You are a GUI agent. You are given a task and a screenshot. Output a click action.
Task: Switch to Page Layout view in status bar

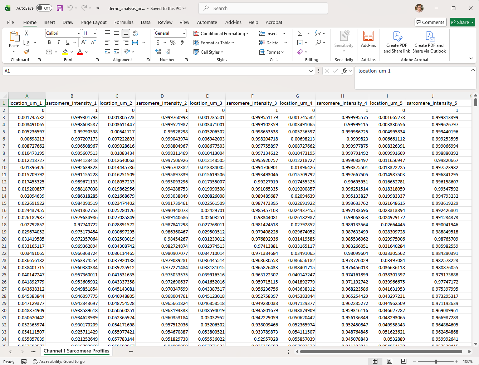(390, 361)
